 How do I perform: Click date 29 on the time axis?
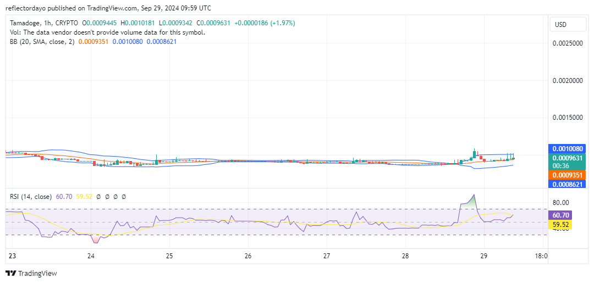[483, 256]
